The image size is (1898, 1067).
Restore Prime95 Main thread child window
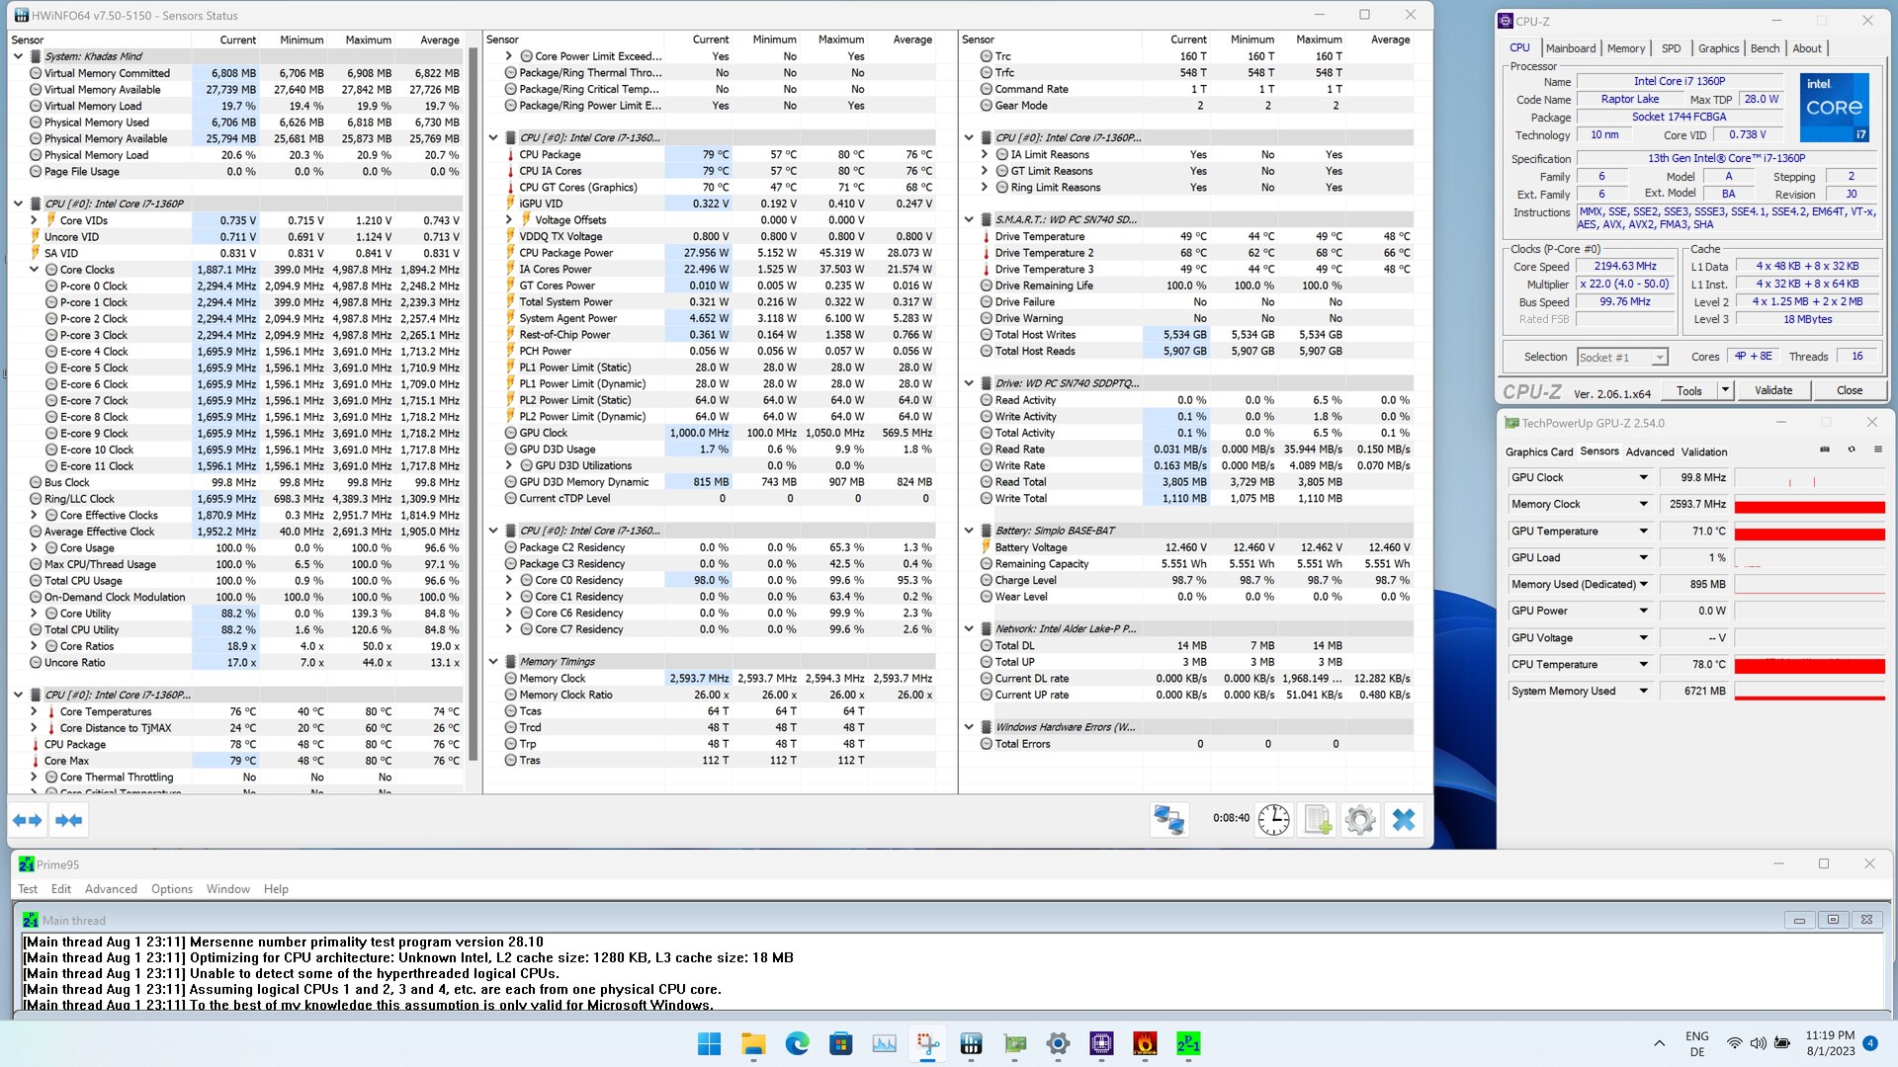tap(1833, 920)
